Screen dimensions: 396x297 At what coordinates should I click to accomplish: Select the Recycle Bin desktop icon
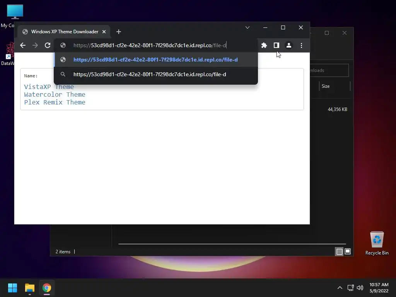click(x=377, y=244)
